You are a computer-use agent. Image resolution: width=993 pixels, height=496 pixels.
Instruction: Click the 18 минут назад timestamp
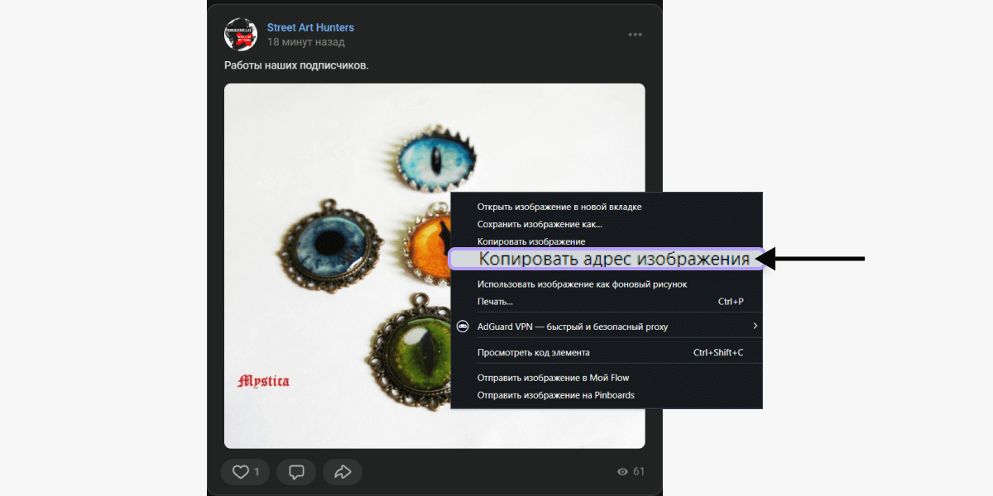tap(306, 42)
